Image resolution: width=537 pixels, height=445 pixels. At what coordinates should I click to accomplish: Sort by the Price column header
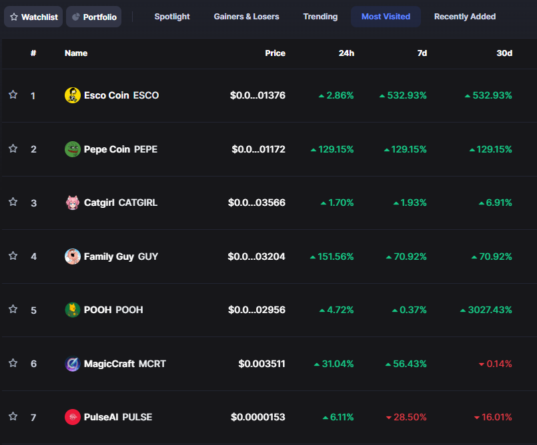pyautogui.click(x=275, y=53)
